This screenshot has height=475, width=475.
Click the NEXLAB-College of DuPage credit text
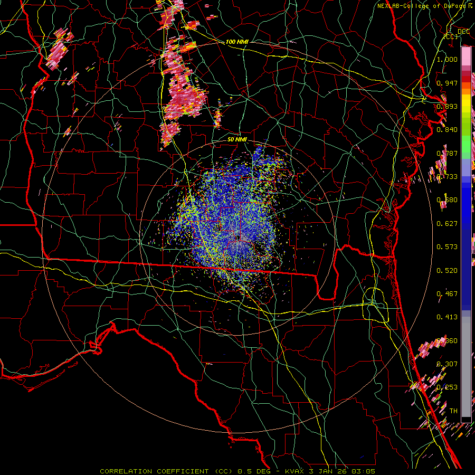point(425,6)
